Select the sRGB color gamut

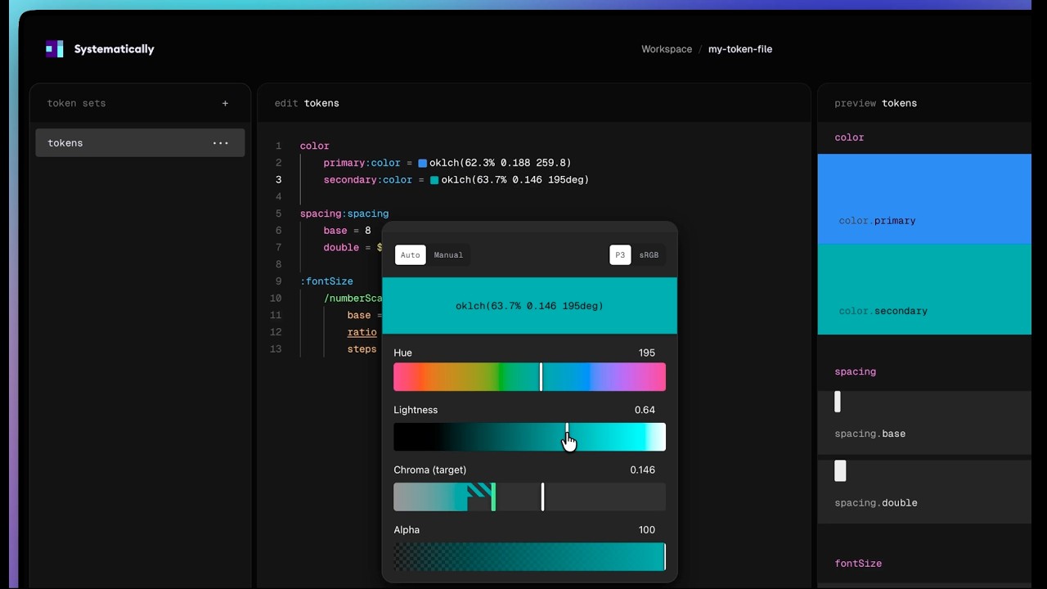649,255
